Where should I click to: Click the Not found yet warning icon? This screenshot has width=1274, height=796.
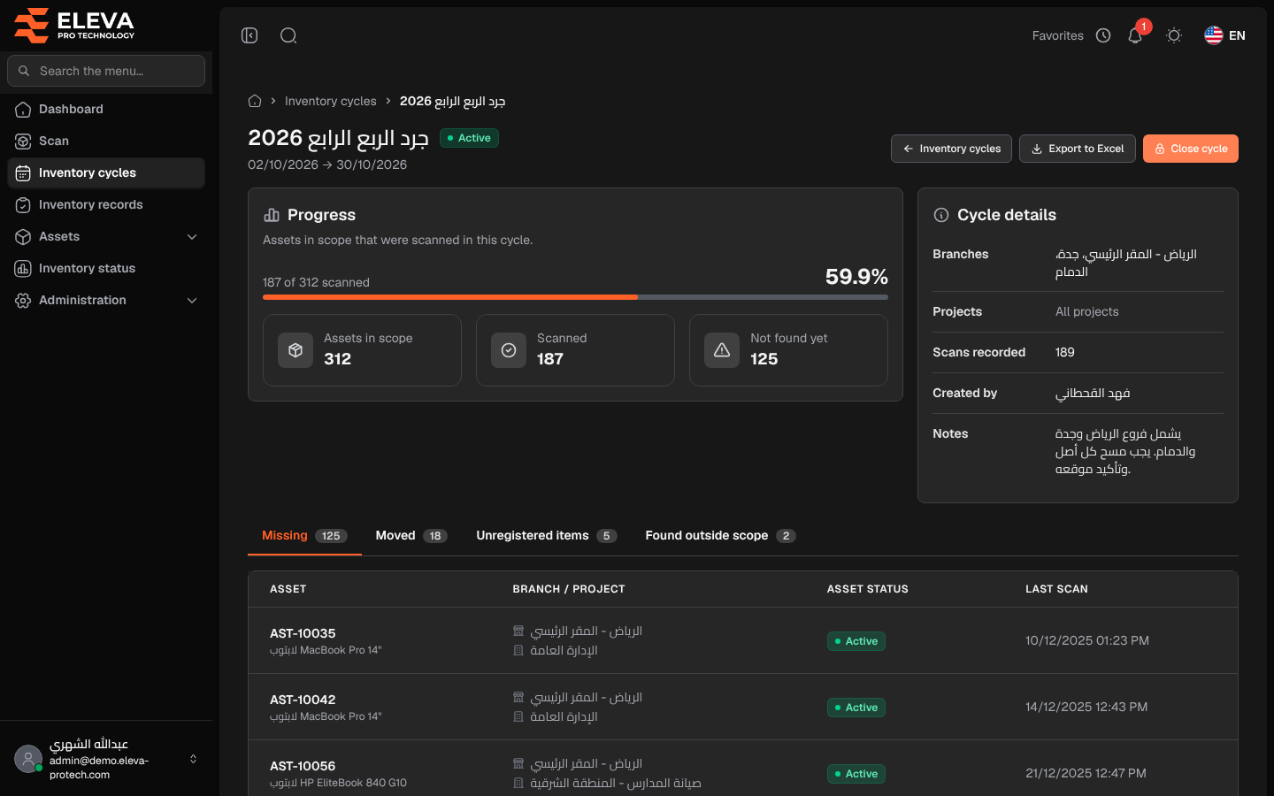tap(722, 350)
